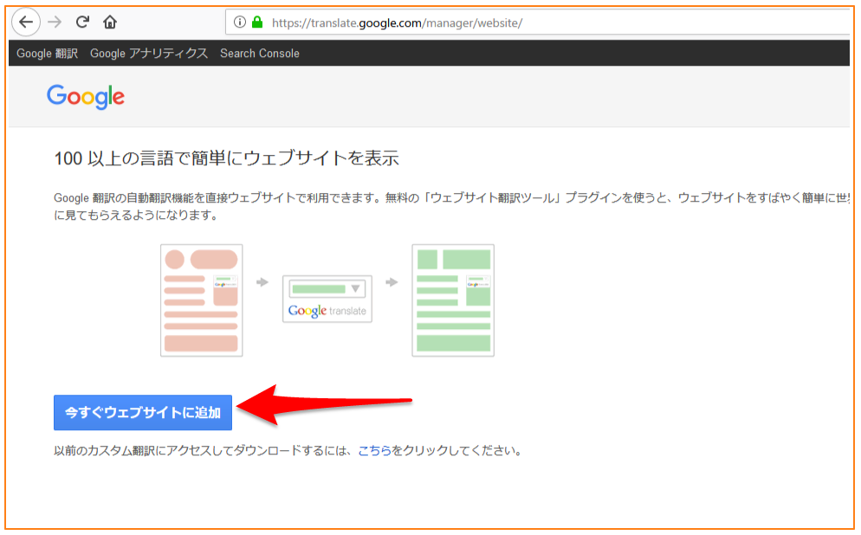
Task: Follow the こちら link for custom translations
Action: (374, 450)
